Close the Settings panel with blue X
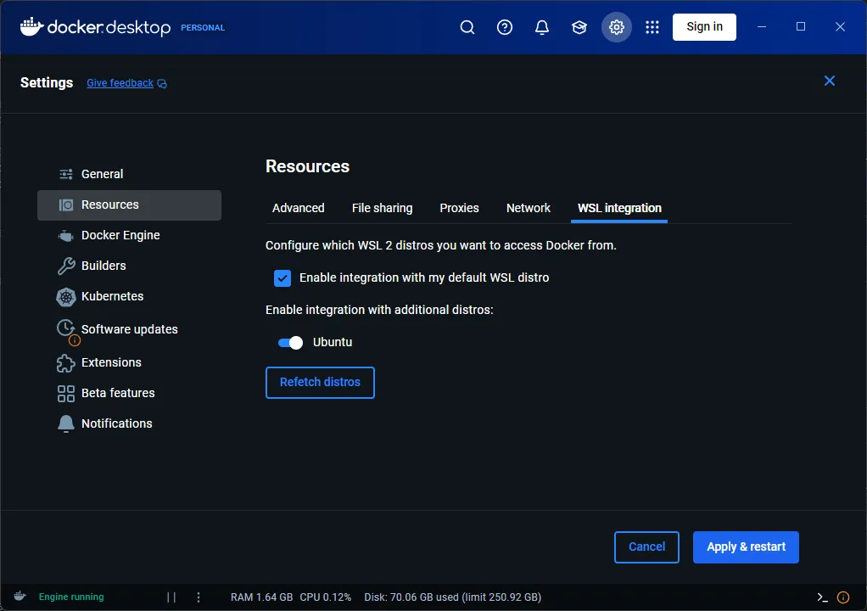867x611 pixels. tap(830, 81)
